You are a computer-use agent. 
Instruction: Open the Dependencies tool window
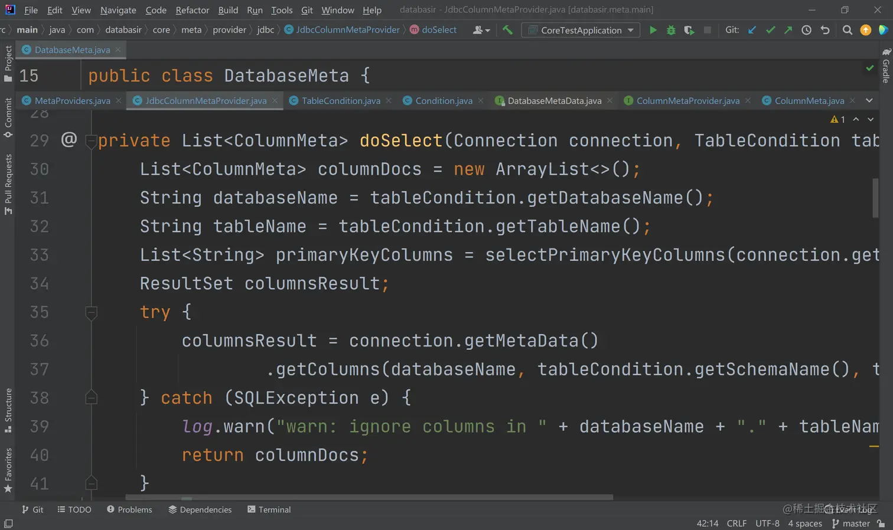(x=200, y=509)
